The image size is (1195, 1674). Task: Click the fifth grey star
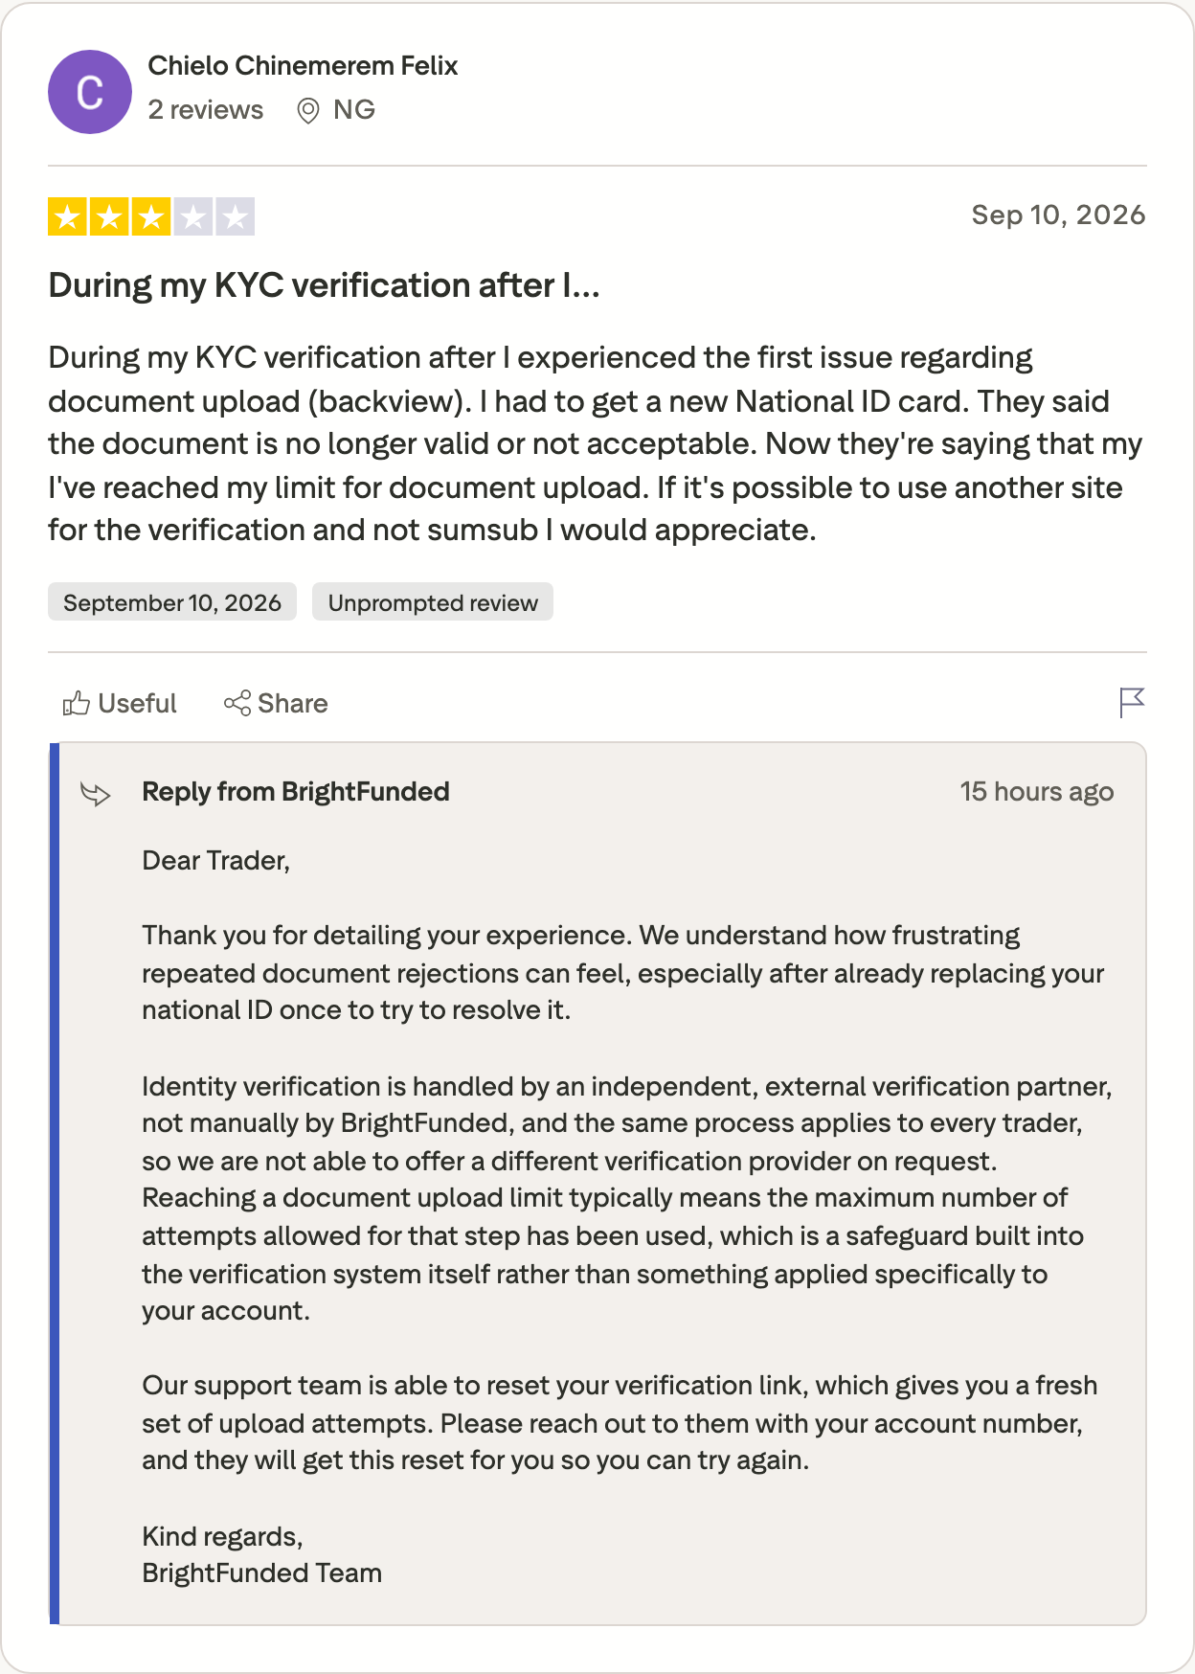(x=236, y=217)
